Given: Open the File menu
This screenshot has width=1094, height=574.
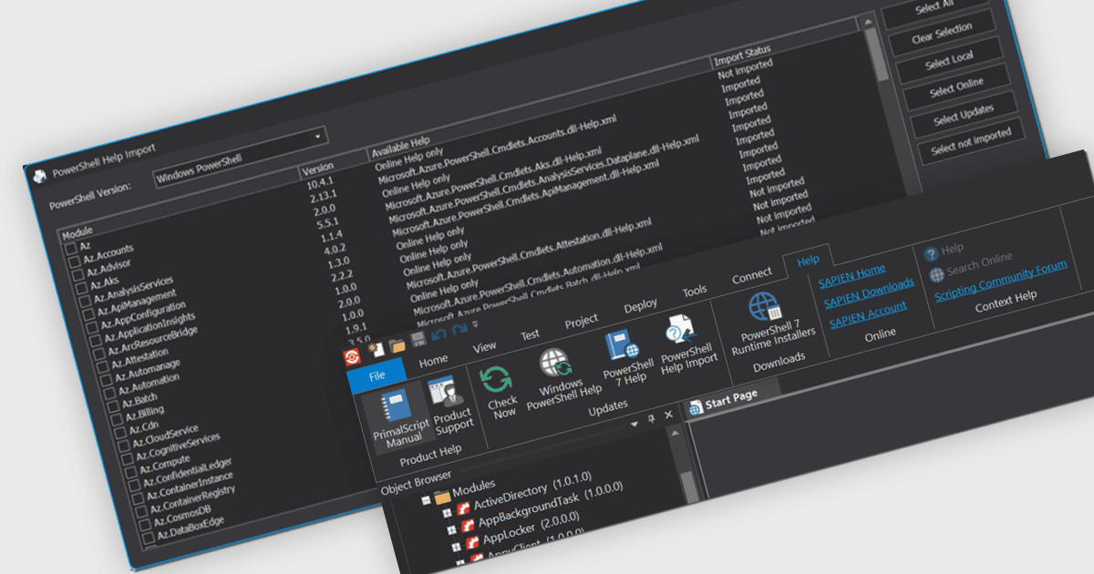Looking at the screenshot, I should [377, 375].
